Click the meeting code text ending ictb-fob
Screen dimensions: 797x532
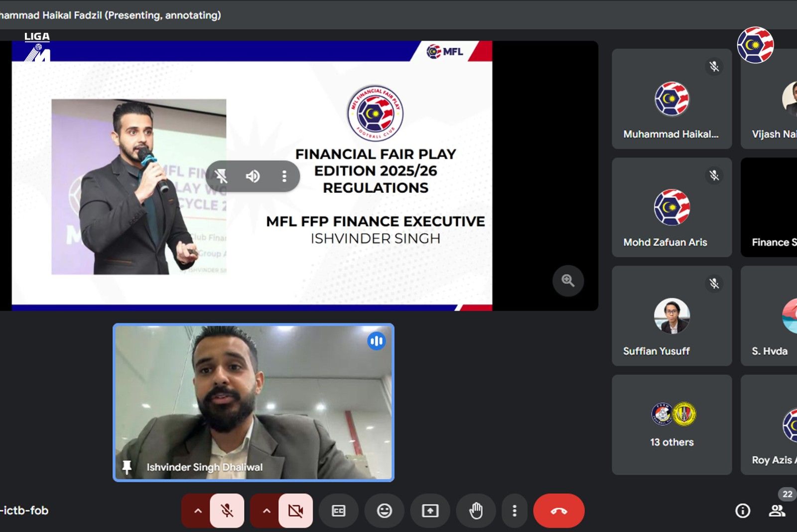click(x=24, y=511)
